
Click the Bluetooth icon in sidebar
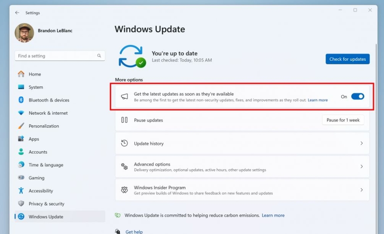pyautogui.click(x=21, y=100)
